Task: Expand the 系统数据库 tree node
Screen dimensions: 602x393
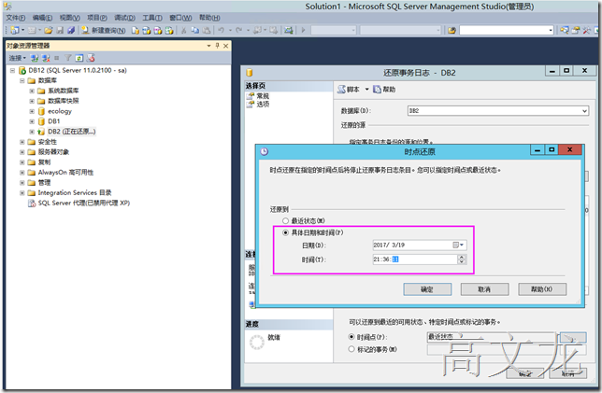Action: coord(32,91)
